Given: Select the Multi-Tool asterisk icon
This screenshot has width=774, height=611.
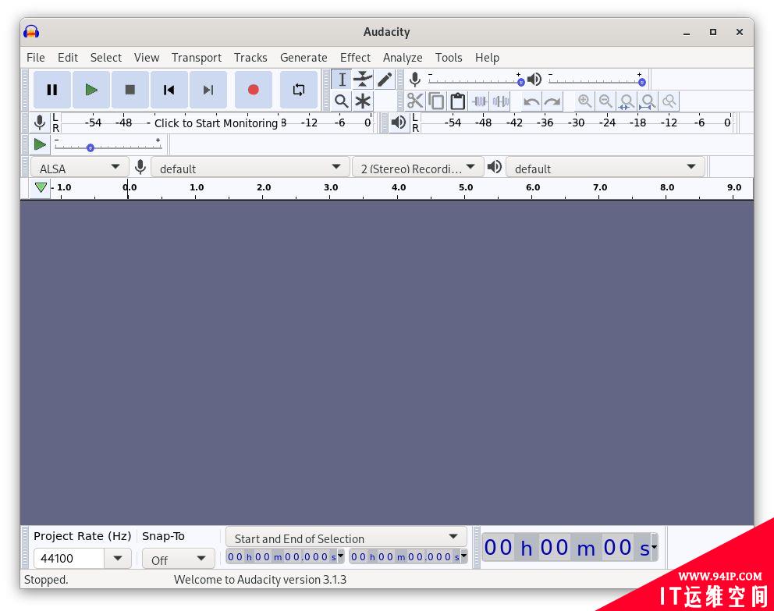Looking at the screenshot, I should tap(363, 101).
